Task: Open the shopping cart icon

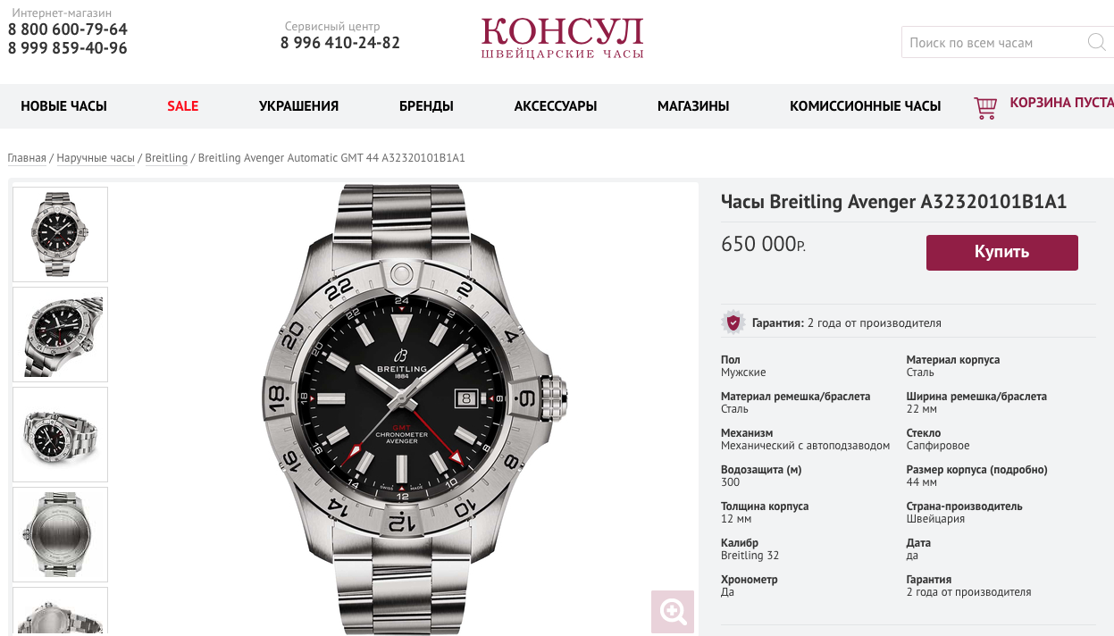Action: [985, 108]
